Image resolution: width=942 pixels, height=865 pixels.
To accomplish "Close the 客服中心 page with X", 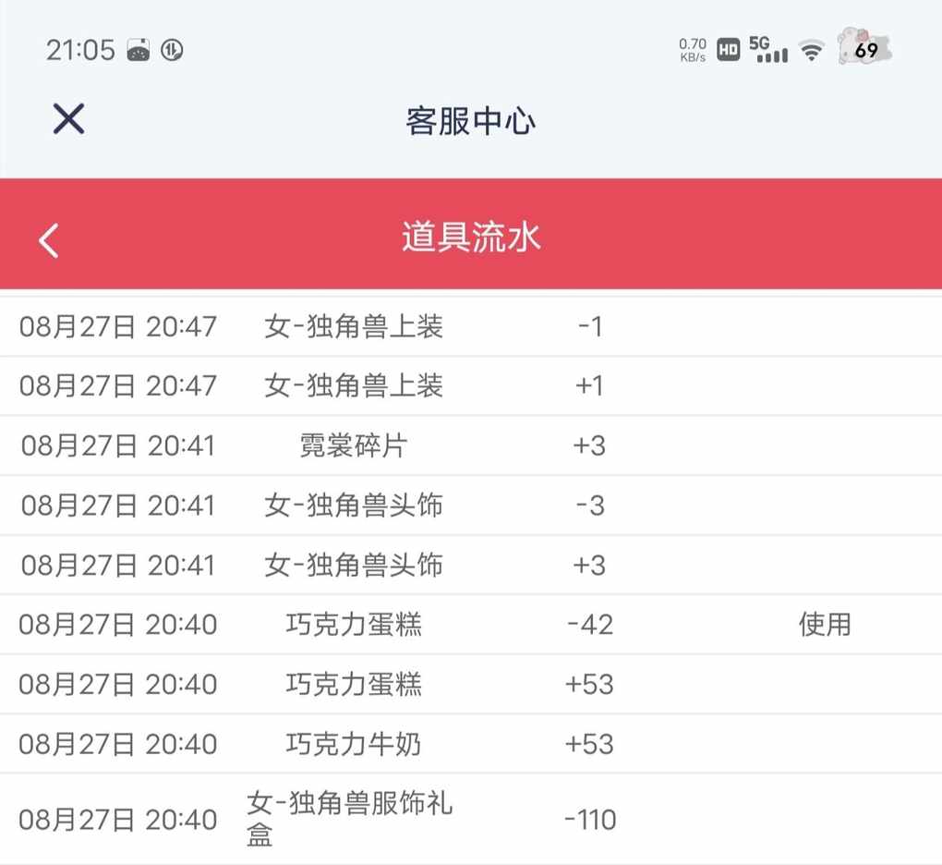I will 68,118.
